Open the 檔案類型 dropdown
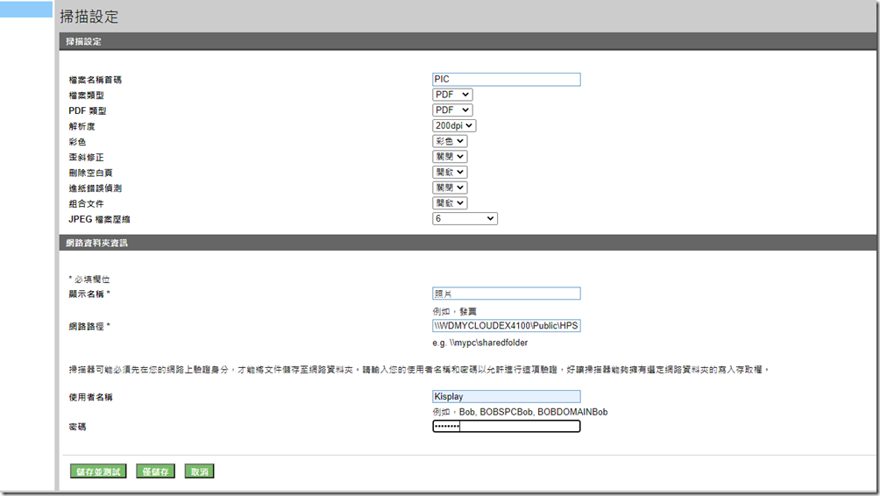Viewport: 880px width, 496px height. coord(452,95)
